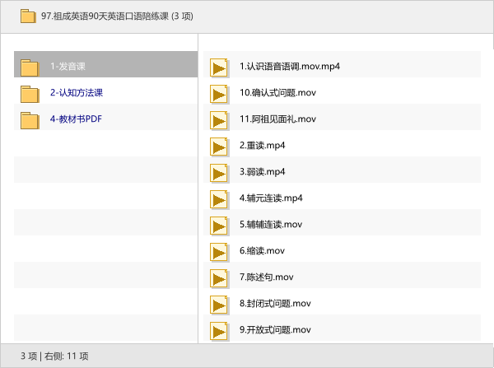Select file 5.辅辅连读.mov
The width and height of the screenshot is (494, 368).
tap(271, 225)
